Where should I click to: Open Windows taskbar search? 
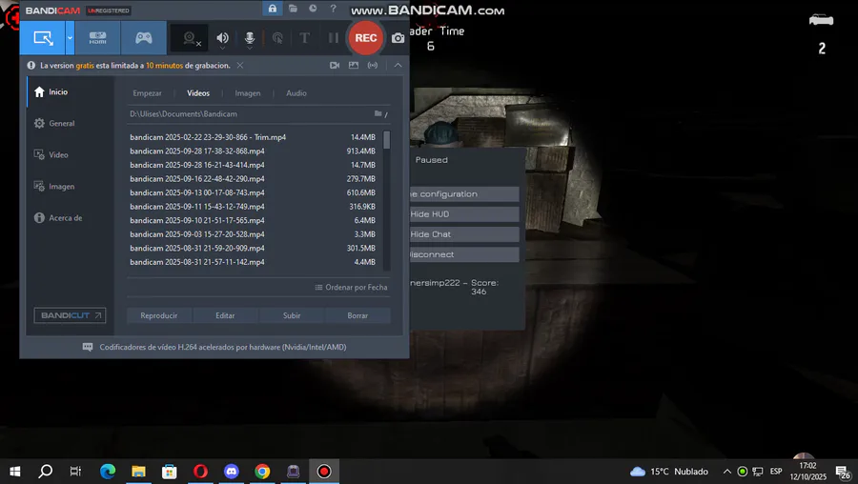tap(46, 471)
